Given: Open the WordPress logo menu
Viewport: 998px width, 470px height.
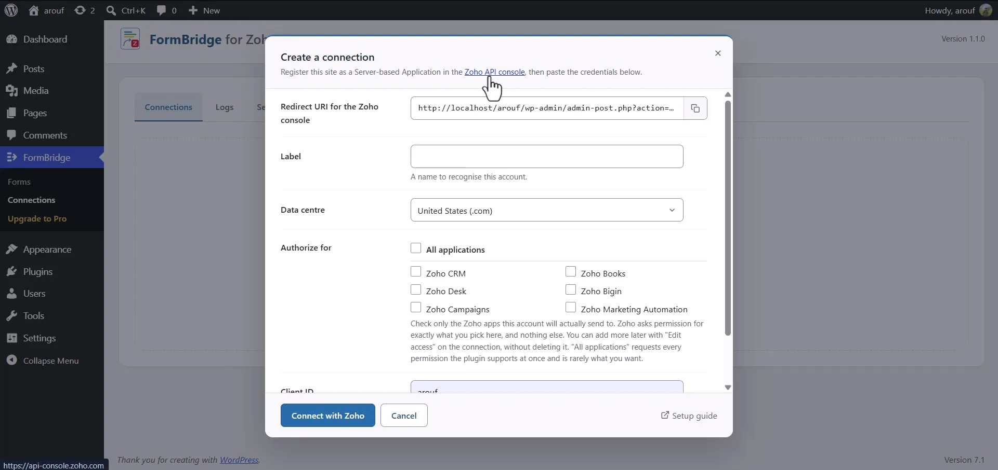Looking at the screenshot, I should pyautogui.click(x=11, y=10).
